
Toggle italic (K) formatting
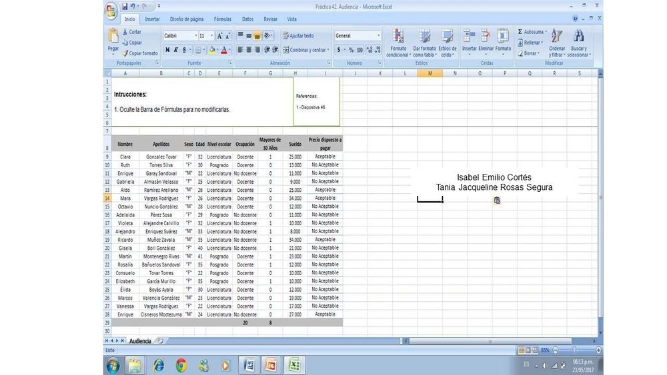click(x=176, y=50)
